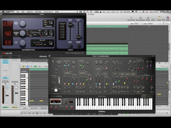The width and height of the screenshot is (171, 128).
Task: Switch to the Mixer tab
Action: coord(25,108)
